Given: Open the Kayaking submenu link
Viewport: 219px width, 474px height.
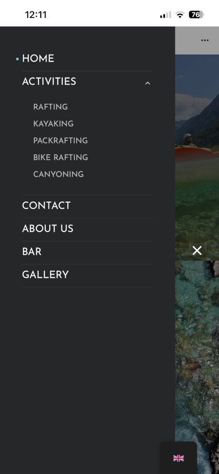Looking at the screenshot, I should tap(53, 124).
